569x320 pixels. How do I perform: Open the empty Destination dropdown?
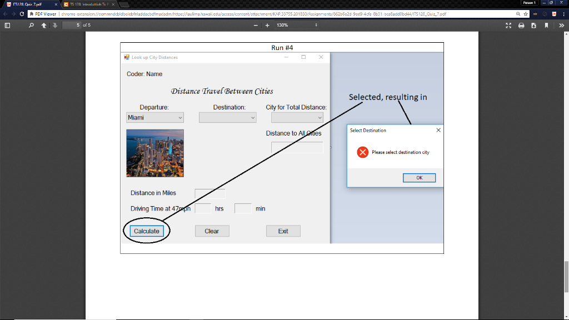[x=227, y=118]
